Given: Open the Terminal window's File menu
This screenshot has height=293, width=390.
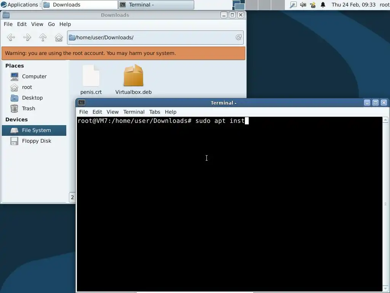Looking at the screenshot, I should coord(83,112).
